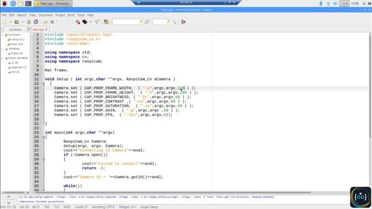
Task: Toggle the code fold at line 12
Action: click(44, 84)
